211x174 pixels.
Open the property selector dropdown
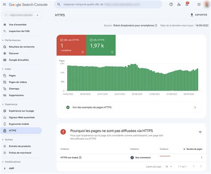pos(22,15)
